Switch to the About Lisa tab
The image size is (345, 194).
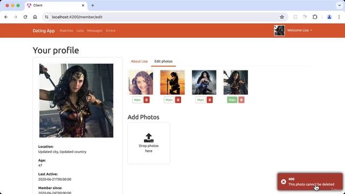pyautogui.click(x=139, y=61)
